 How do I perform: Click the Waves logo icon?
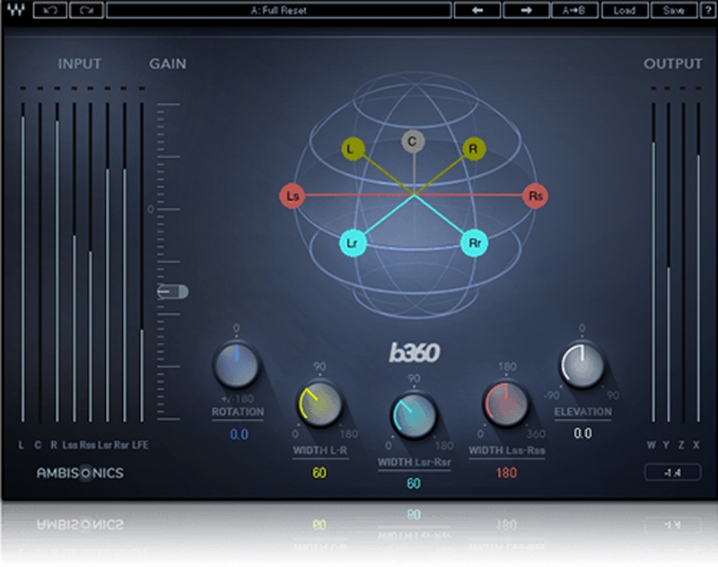(16, 10)
